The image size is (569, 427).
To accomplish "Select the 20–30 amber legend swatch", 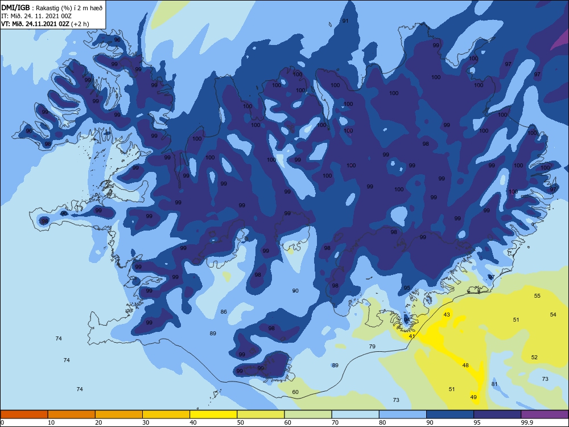I will [119, 414].
